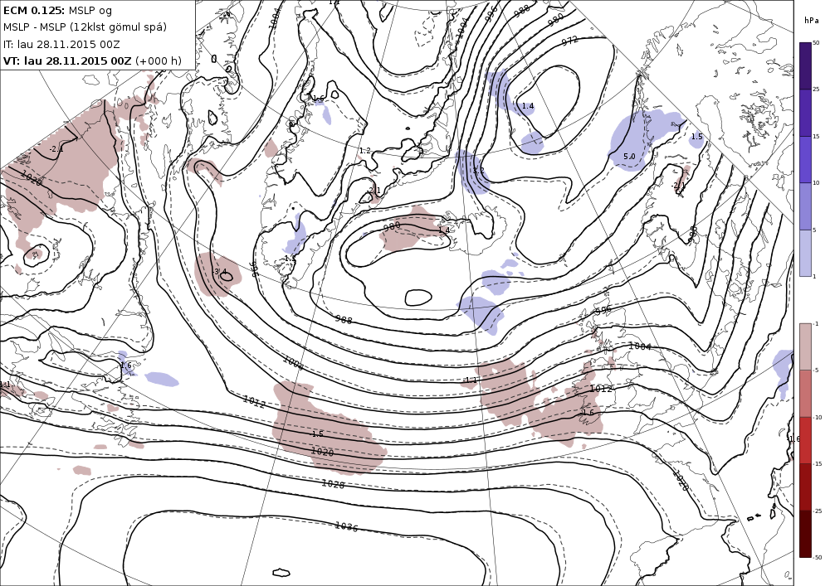The image size is (830, 586).
Task: Click the '-1.5' value in the pink area
Action: click(316, 433)
